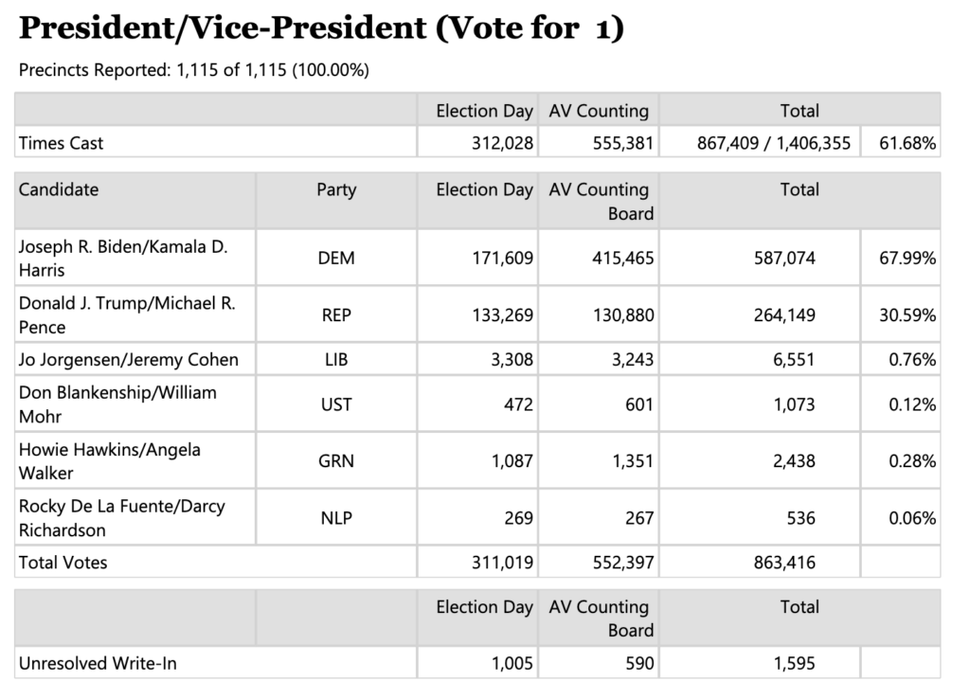Click the DEM party cell
The height and width of the screenshot is (699, 970).
336,258
